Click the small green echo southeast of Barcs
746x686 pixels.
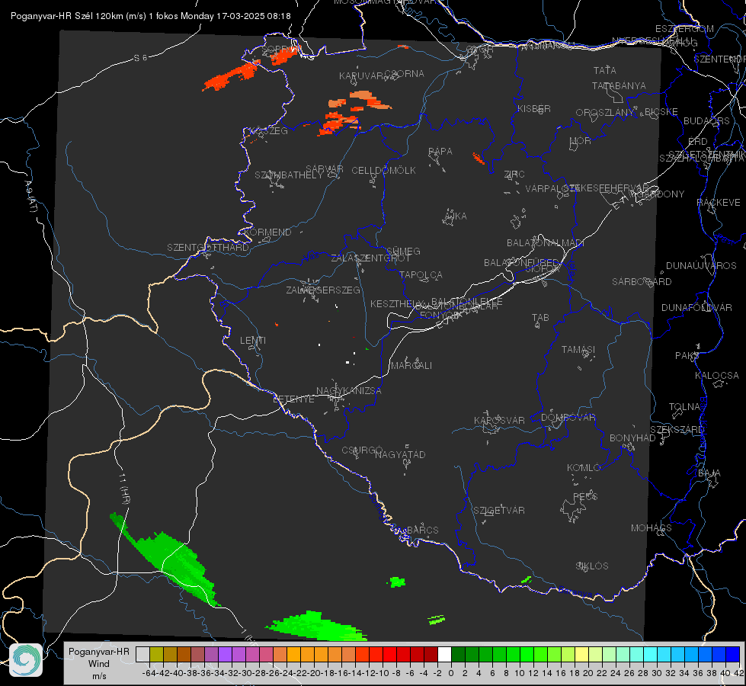point(397,582)
